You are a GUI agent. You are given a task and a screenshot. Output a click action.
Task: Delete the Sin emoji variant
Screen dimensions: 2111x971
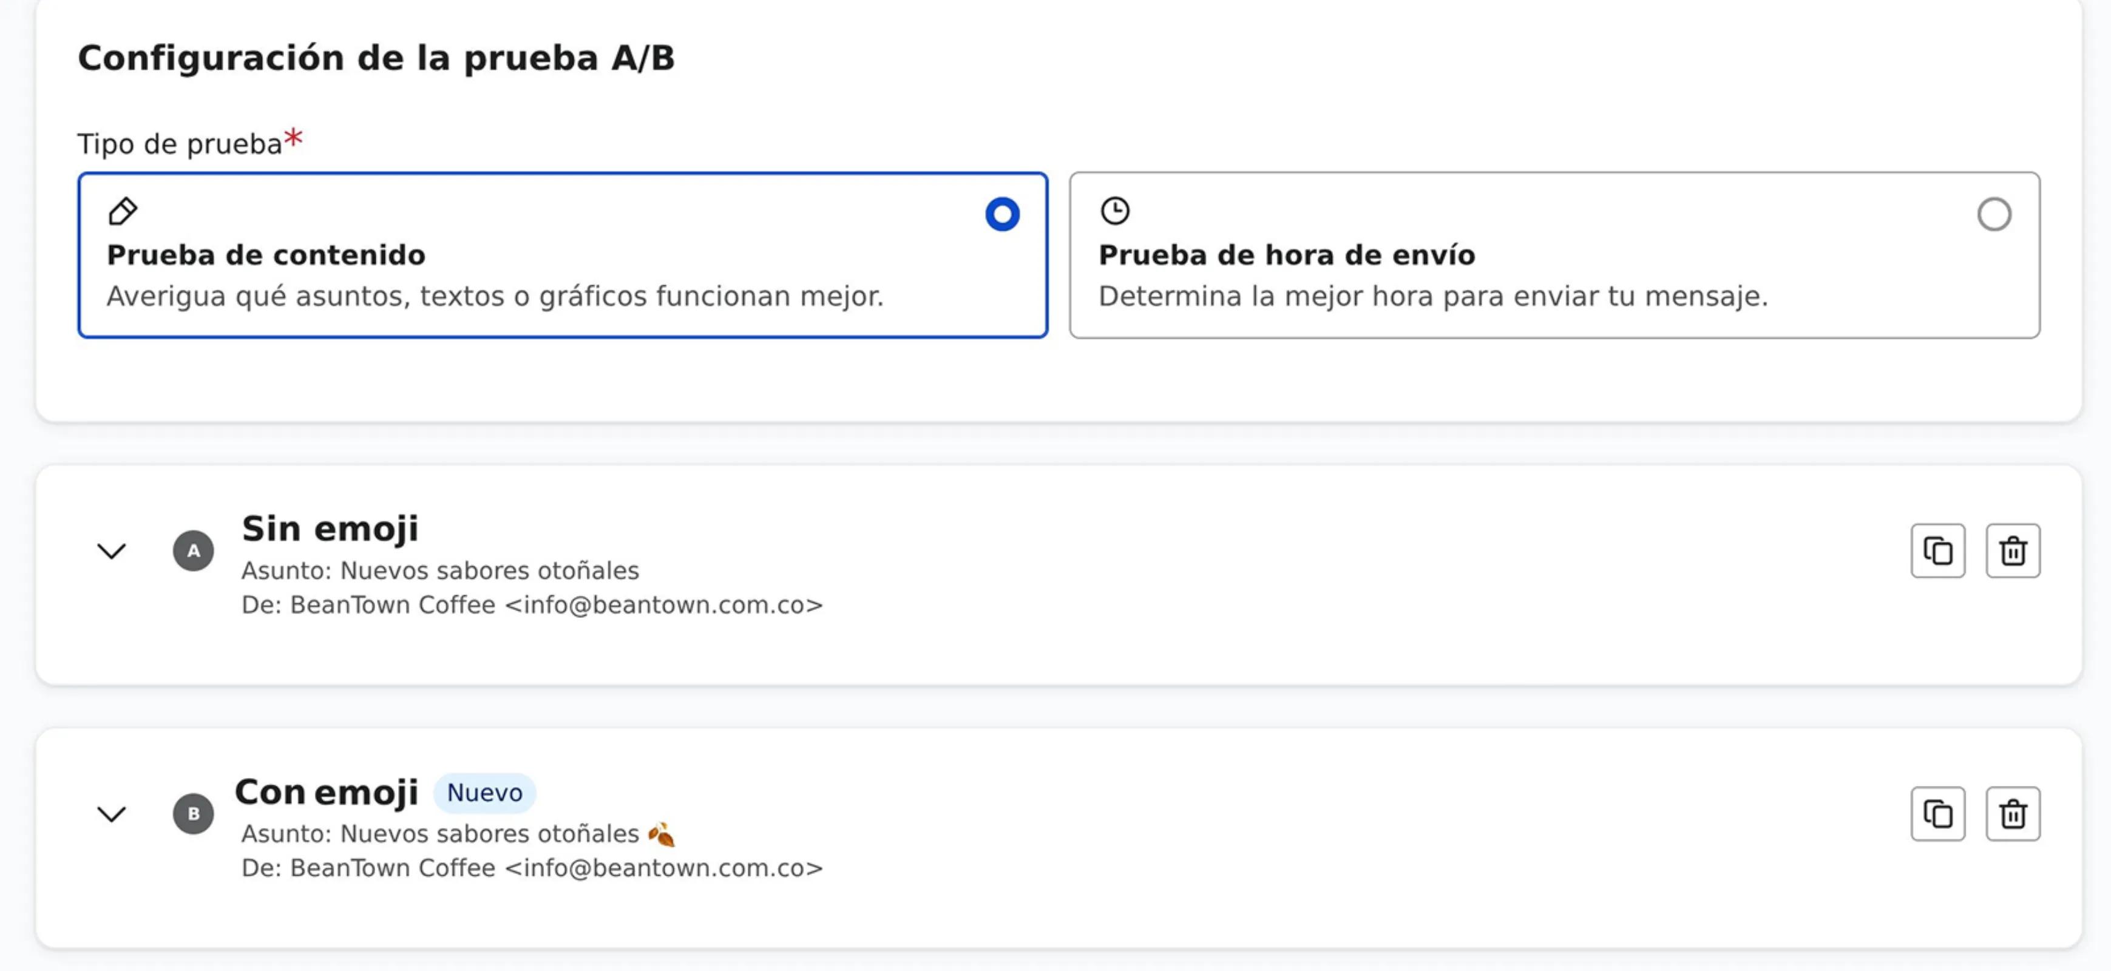click(x=2013, y=550)
